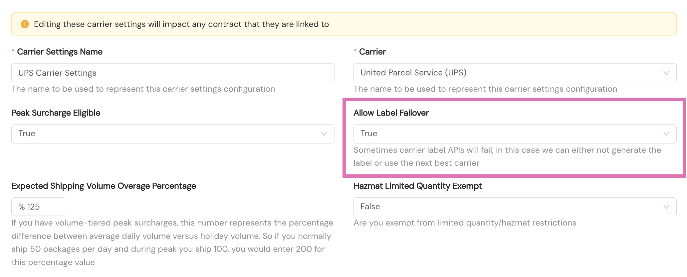This screenshot has height=277, width=687.
Task: Click the orange warning icon in banner
Action: click(25, 24)
